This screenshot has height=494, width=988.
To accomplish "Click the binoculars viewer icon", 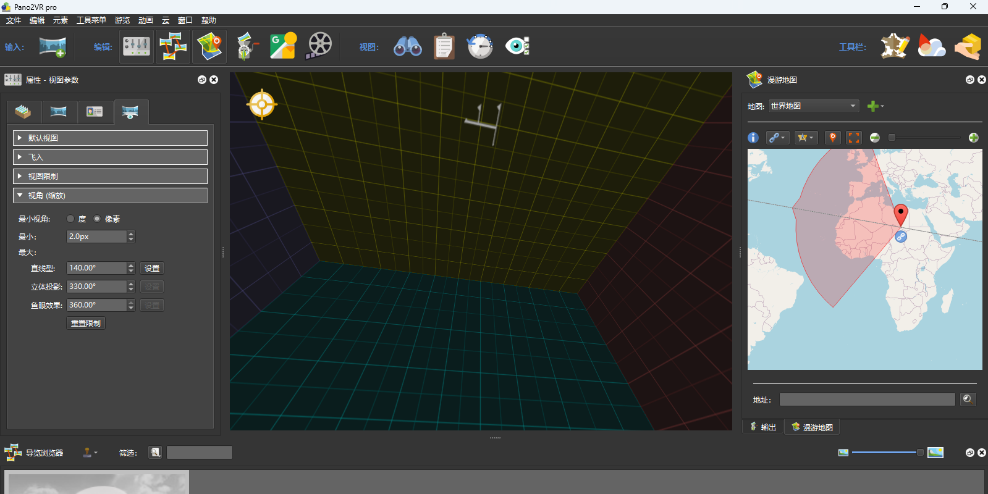I will click(x=407, y=46).
